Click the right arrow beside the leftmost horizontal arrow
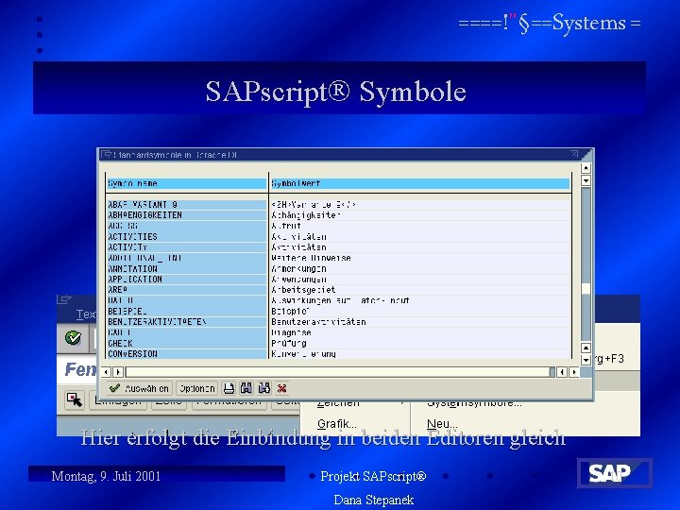This screenshot has width=680, height=510. 118,372
